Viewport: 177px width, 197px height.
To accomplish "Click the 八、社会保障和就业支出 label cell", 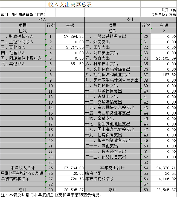I will tap(112, 75).
